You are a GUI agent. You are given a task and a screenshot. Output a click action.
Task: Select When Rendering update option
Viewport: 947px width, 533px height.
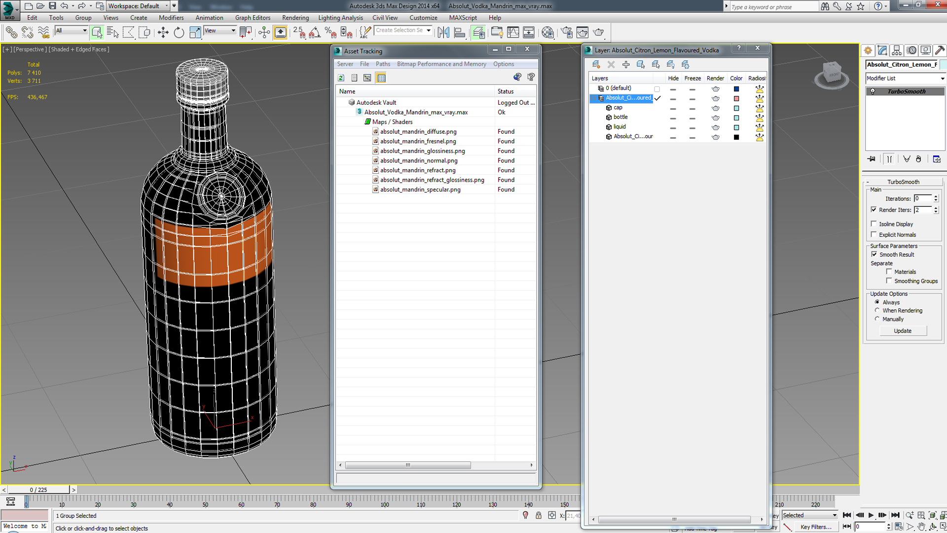point(877,310)
